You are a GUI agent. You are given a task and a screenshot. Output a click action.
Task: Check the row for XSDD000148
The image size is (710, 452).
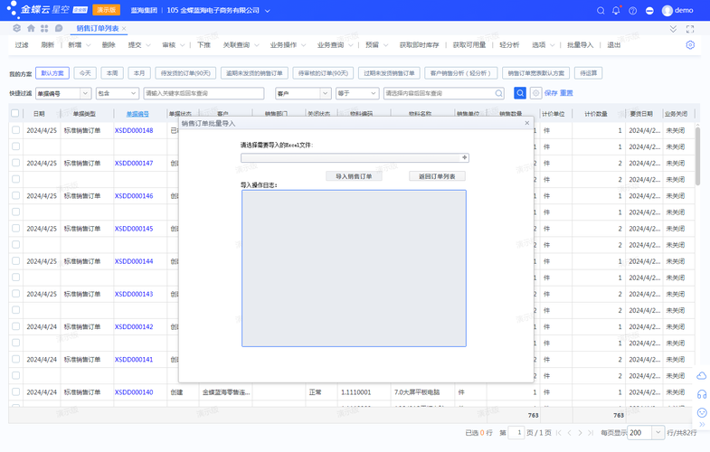point(16,130)
